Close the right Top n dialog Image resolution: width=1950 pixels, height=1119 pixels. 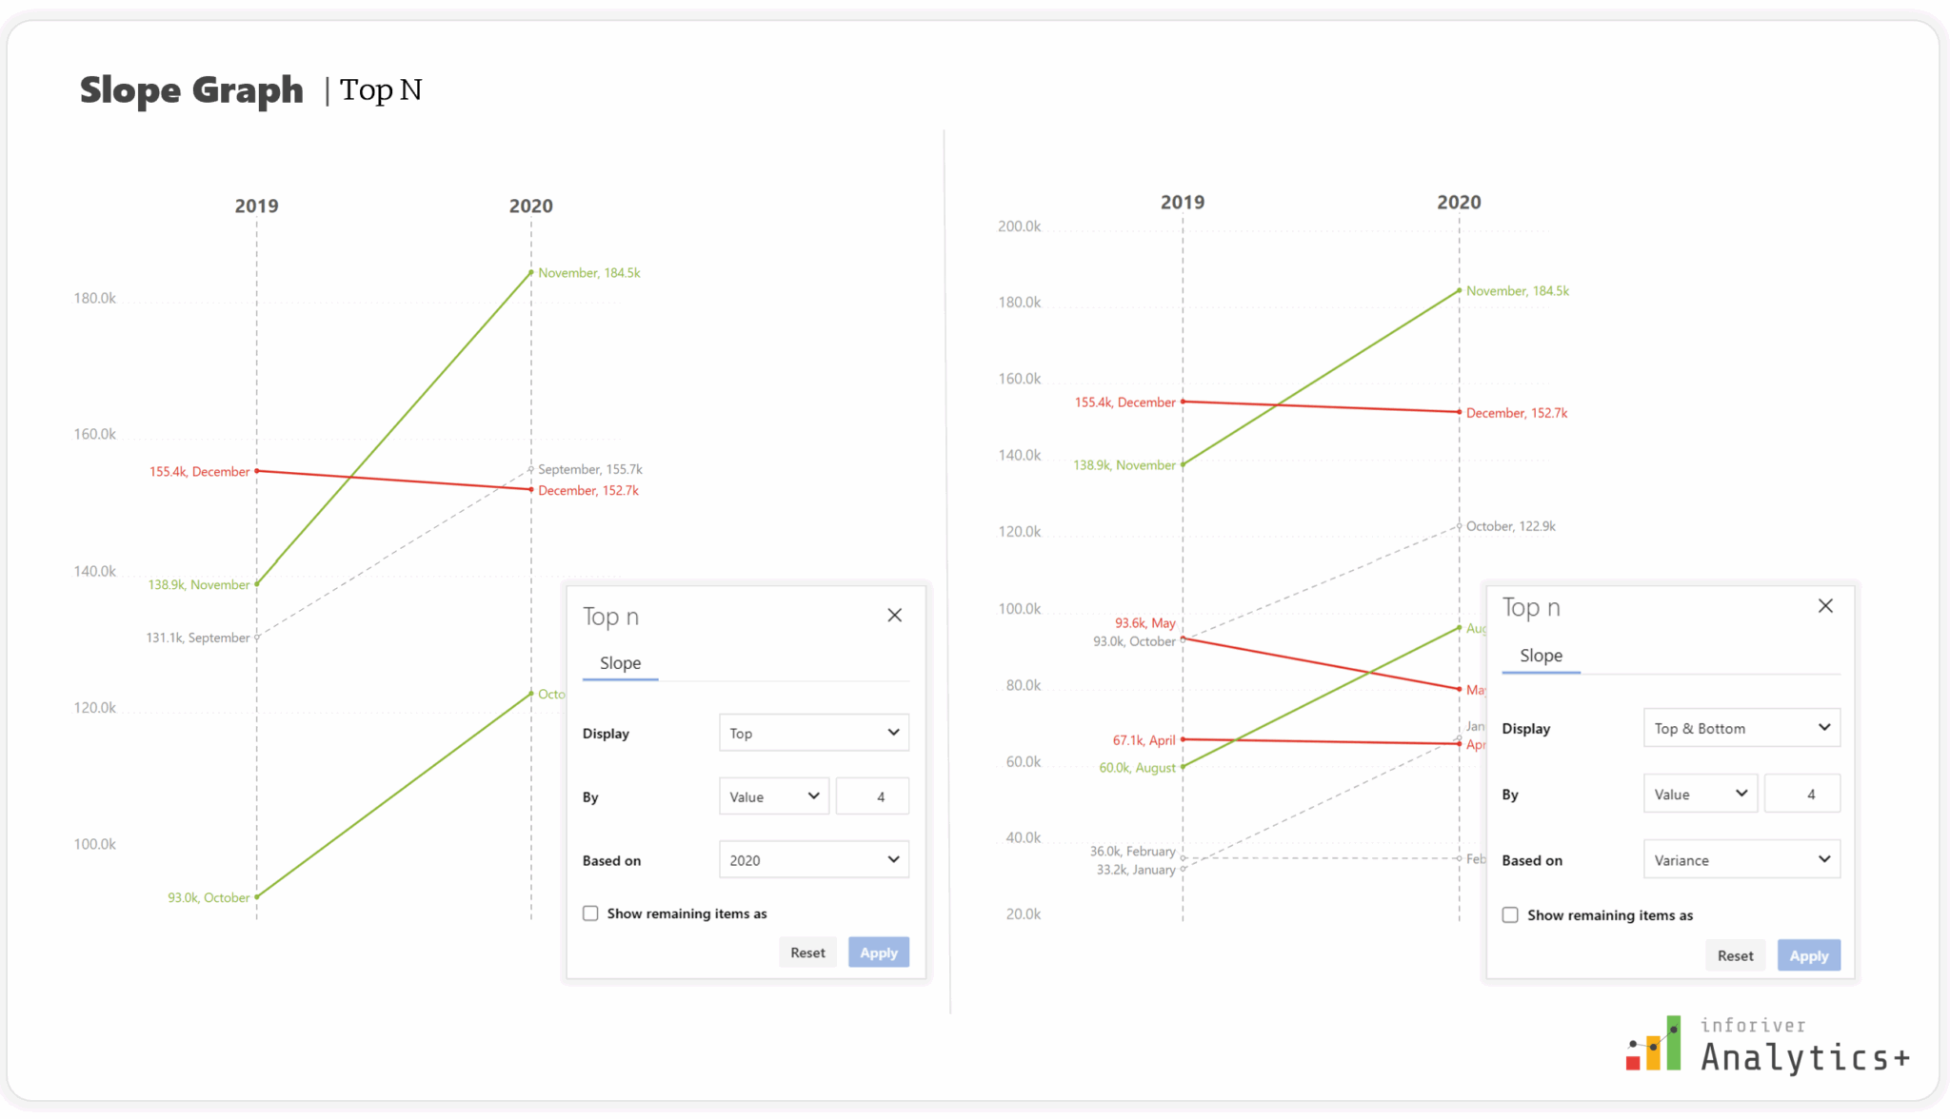[x=1825, y=605]
